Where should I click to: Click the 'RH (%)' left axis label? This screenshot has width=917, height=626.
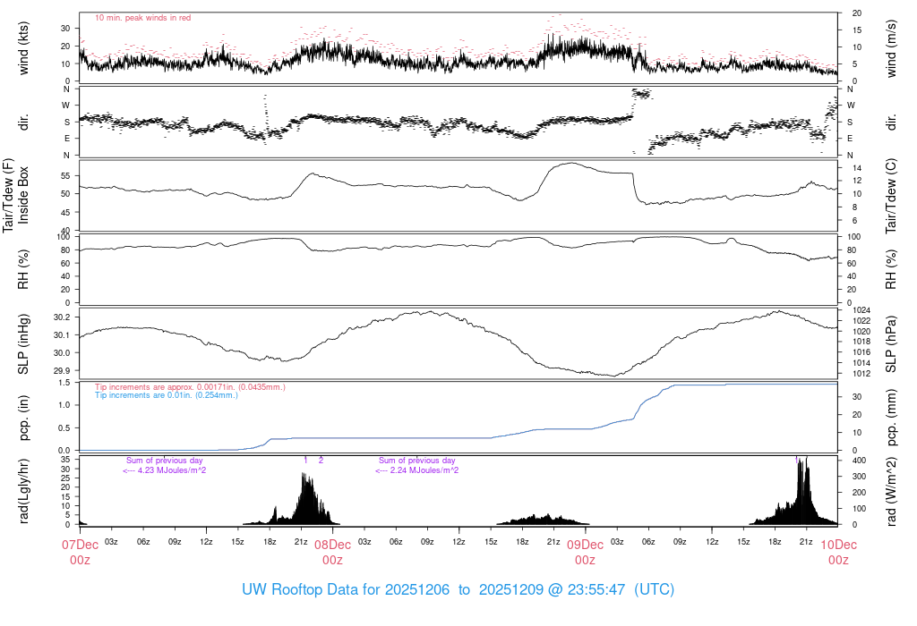tap(23, 270)
